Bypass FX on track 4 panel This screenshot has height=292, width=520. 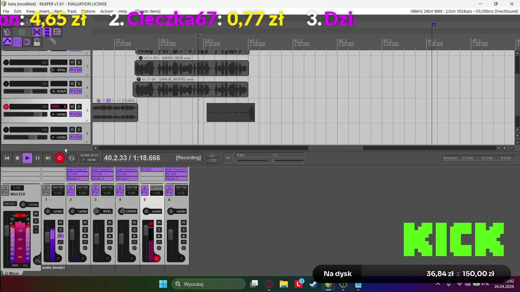point(80,91)
